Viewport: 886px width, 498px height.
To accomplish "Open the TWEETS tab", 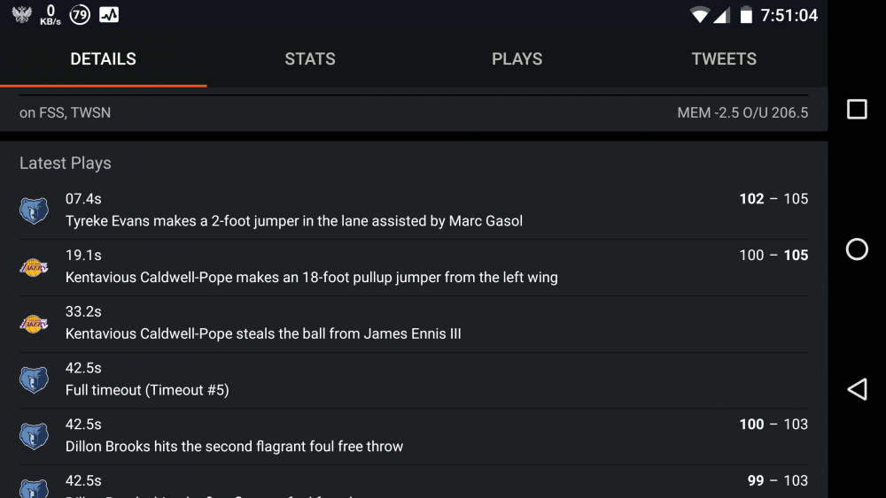I will [724, 59].
